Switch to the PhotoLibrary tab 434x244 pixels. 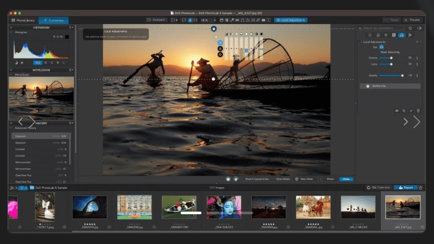point(23,20)
